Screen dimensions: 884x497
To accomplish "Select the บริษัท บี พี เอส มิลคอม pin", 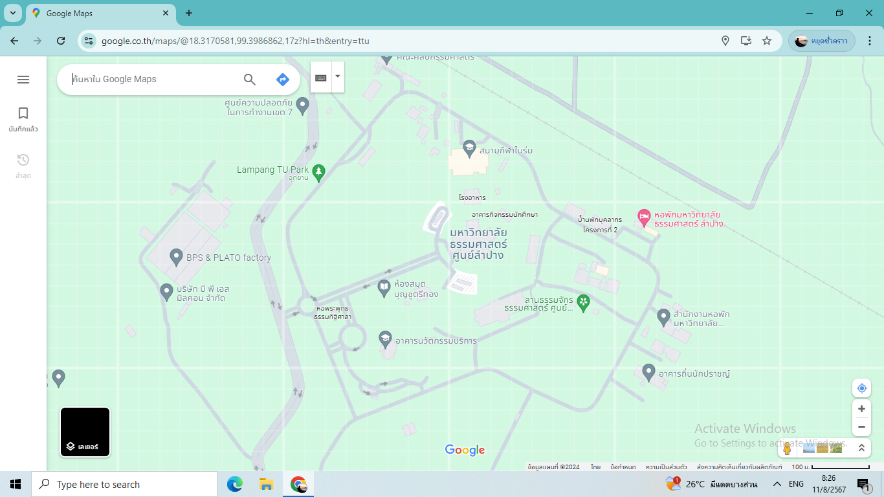I will coord(167,292).
